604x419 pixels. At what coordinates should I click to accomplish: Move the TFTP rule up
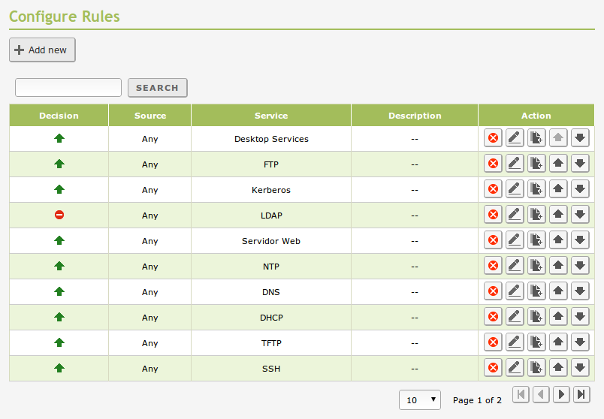click(x=558, y=342)
